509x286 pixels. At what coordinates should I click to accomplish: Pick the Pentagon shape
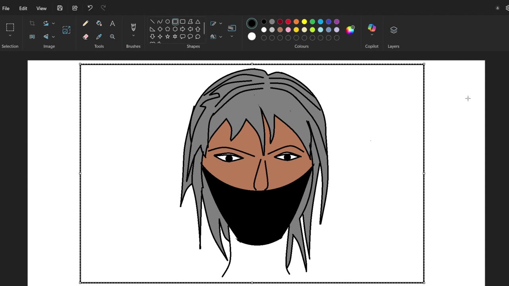click(167, 29)
